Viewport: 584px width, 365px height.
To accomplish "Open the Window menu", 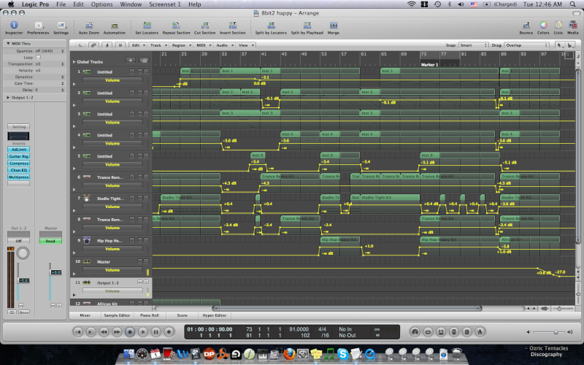I will (x=131, y=4).
